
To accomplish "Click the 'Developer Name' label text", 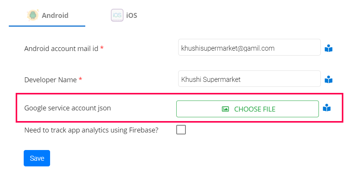I will pos(50,80).
